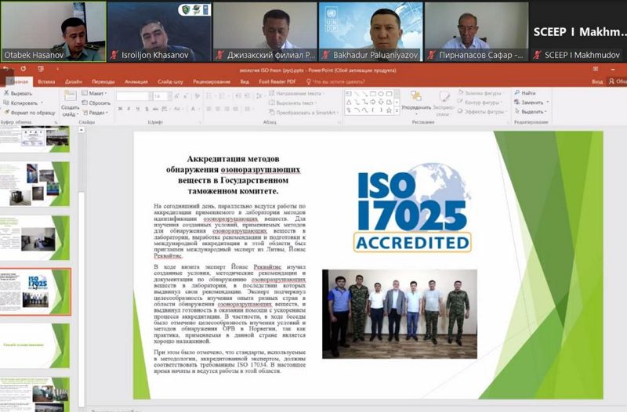This screenshot has height=412, width=627.
Task: Open the Упорядочить arrange dropdown
Action: (416, 101)
